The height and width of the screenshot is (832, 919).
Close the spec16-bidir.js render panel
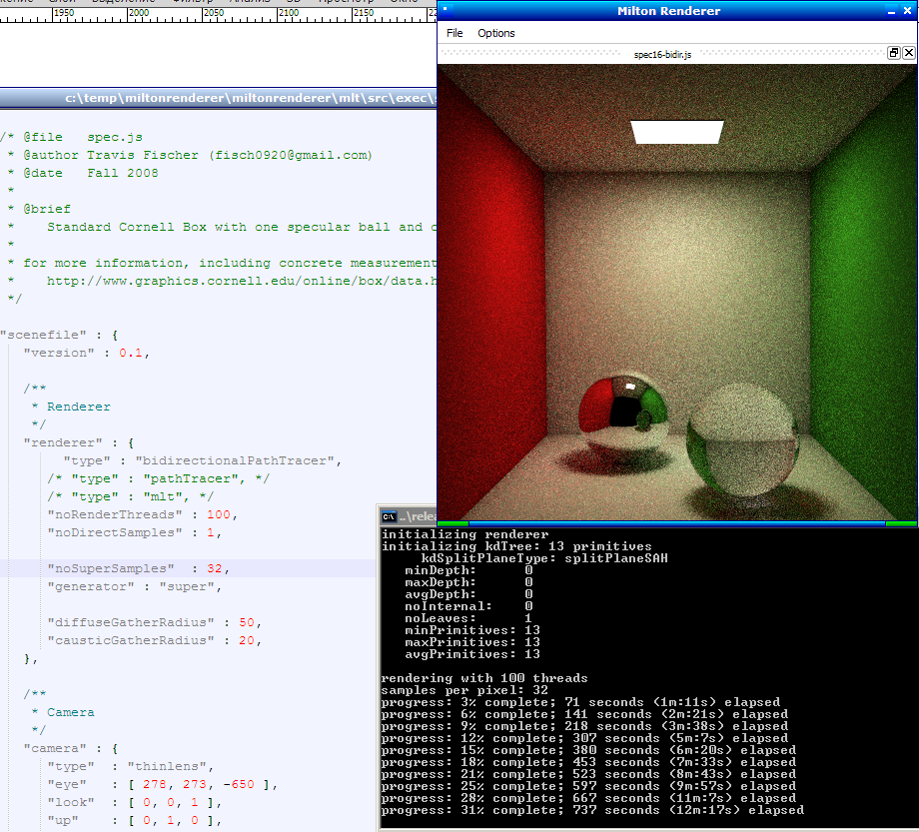click(909, 54)
